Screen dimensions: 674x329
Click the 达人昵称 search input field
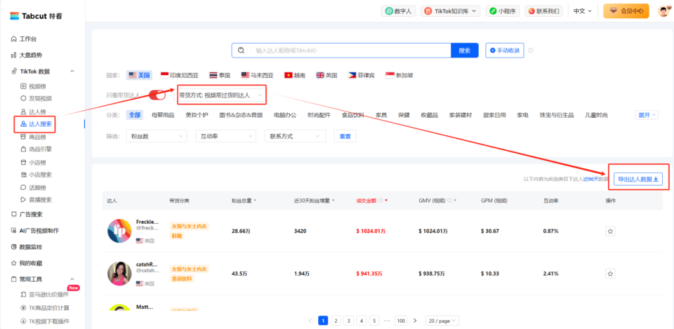point(350,50)
